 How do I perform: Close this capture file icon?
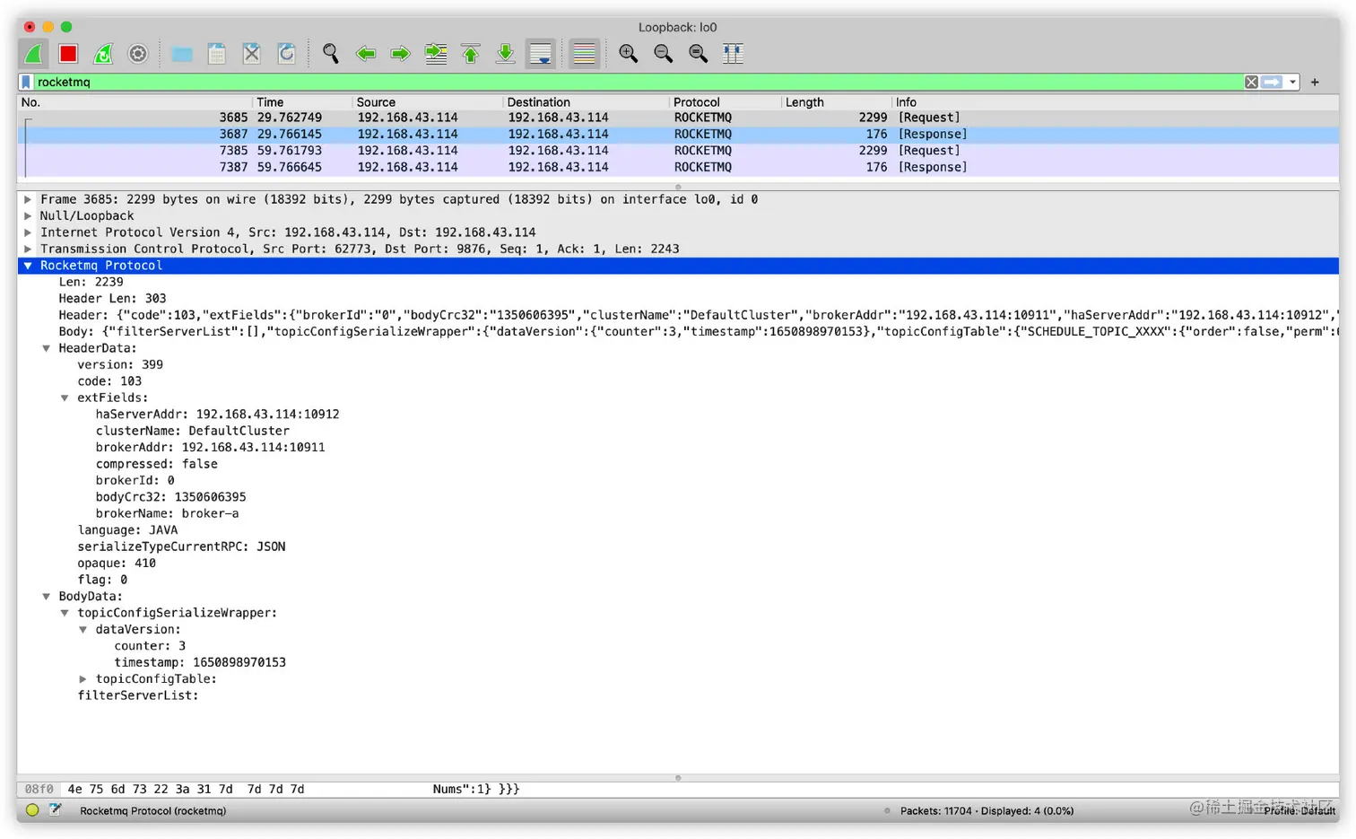(252, 54)
